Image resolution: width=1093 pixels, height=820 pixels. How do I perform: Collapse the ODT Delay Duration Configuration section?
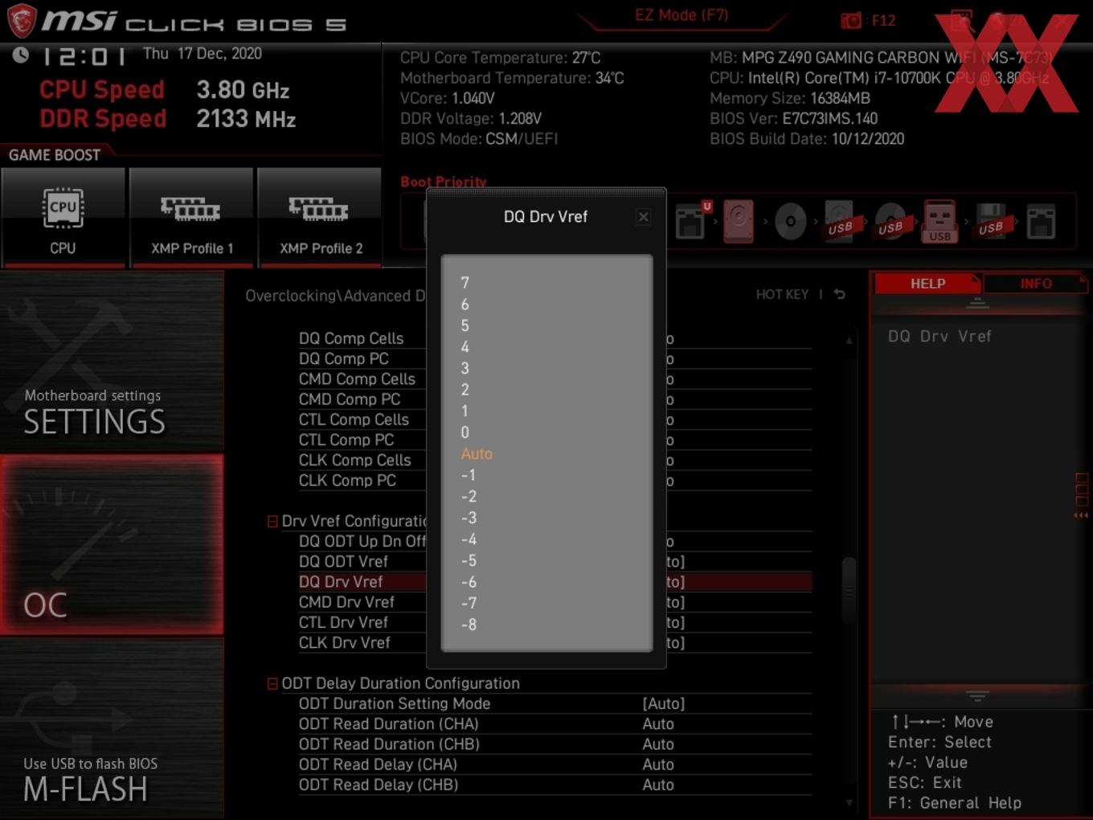pyautogui.click(x=272, y=683)
